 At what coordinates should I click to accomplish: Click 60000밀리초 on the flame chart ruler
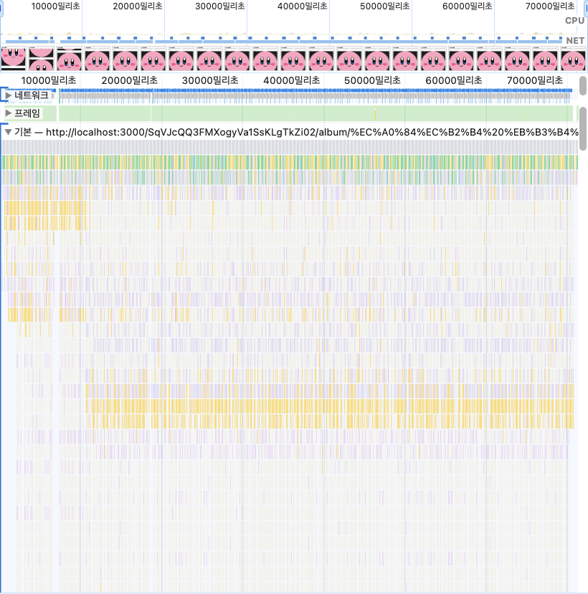(x=454, y=80)
